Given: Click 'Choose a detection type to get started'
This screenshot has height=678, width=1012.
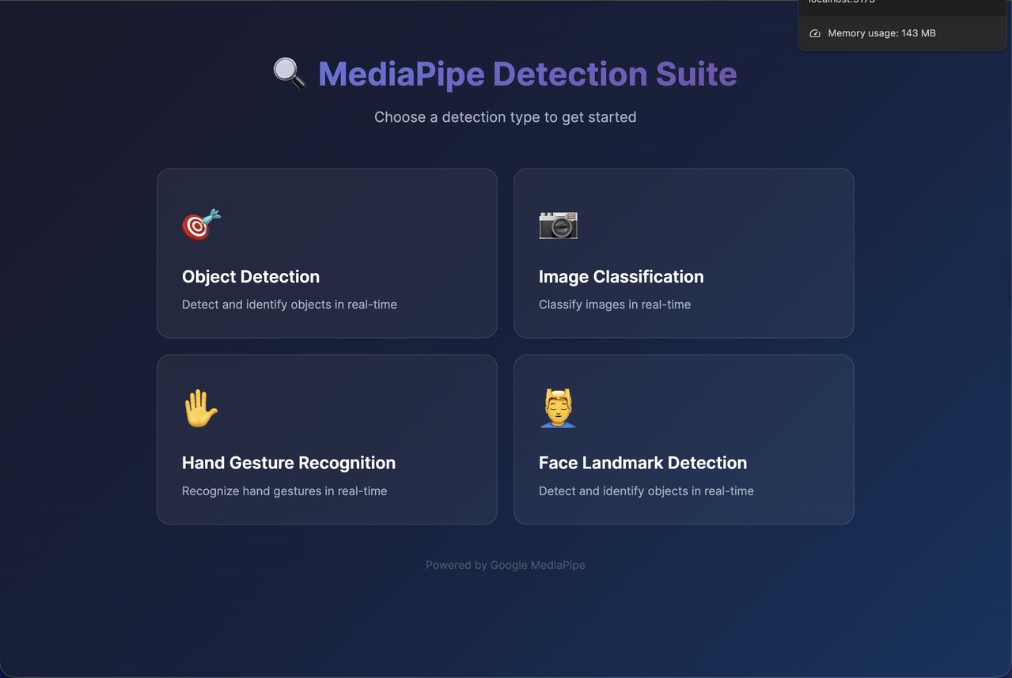Looking at the screenshot, I should click(x=506, y=117).
